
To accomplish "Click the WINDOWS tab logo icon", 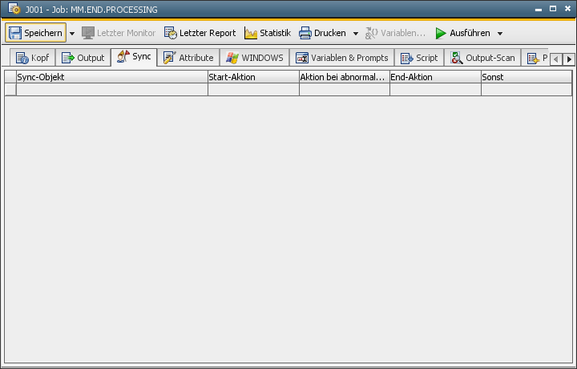I will 232,58.
